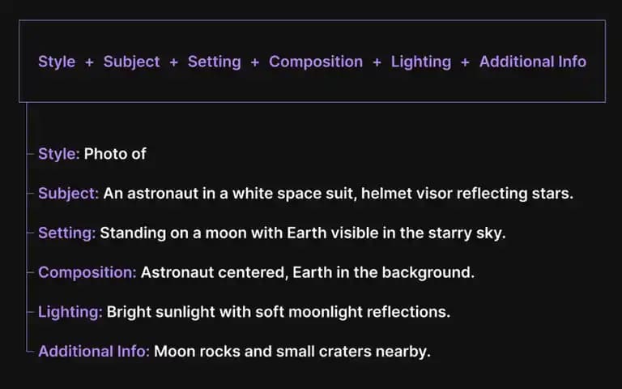Click the Setting: label in the list
622x389 pixels.
(66, 233)
